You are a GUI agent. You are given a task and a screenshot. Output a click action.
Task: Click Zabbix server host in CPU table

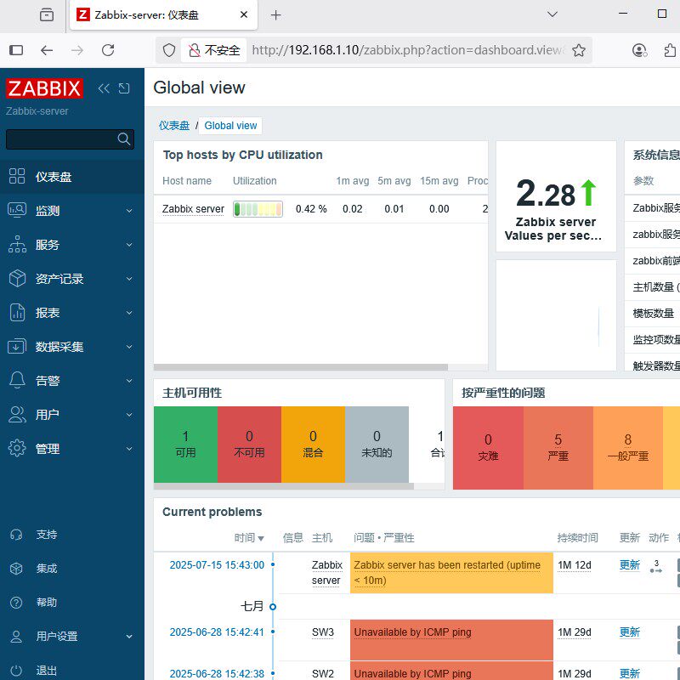coord(193,209)
